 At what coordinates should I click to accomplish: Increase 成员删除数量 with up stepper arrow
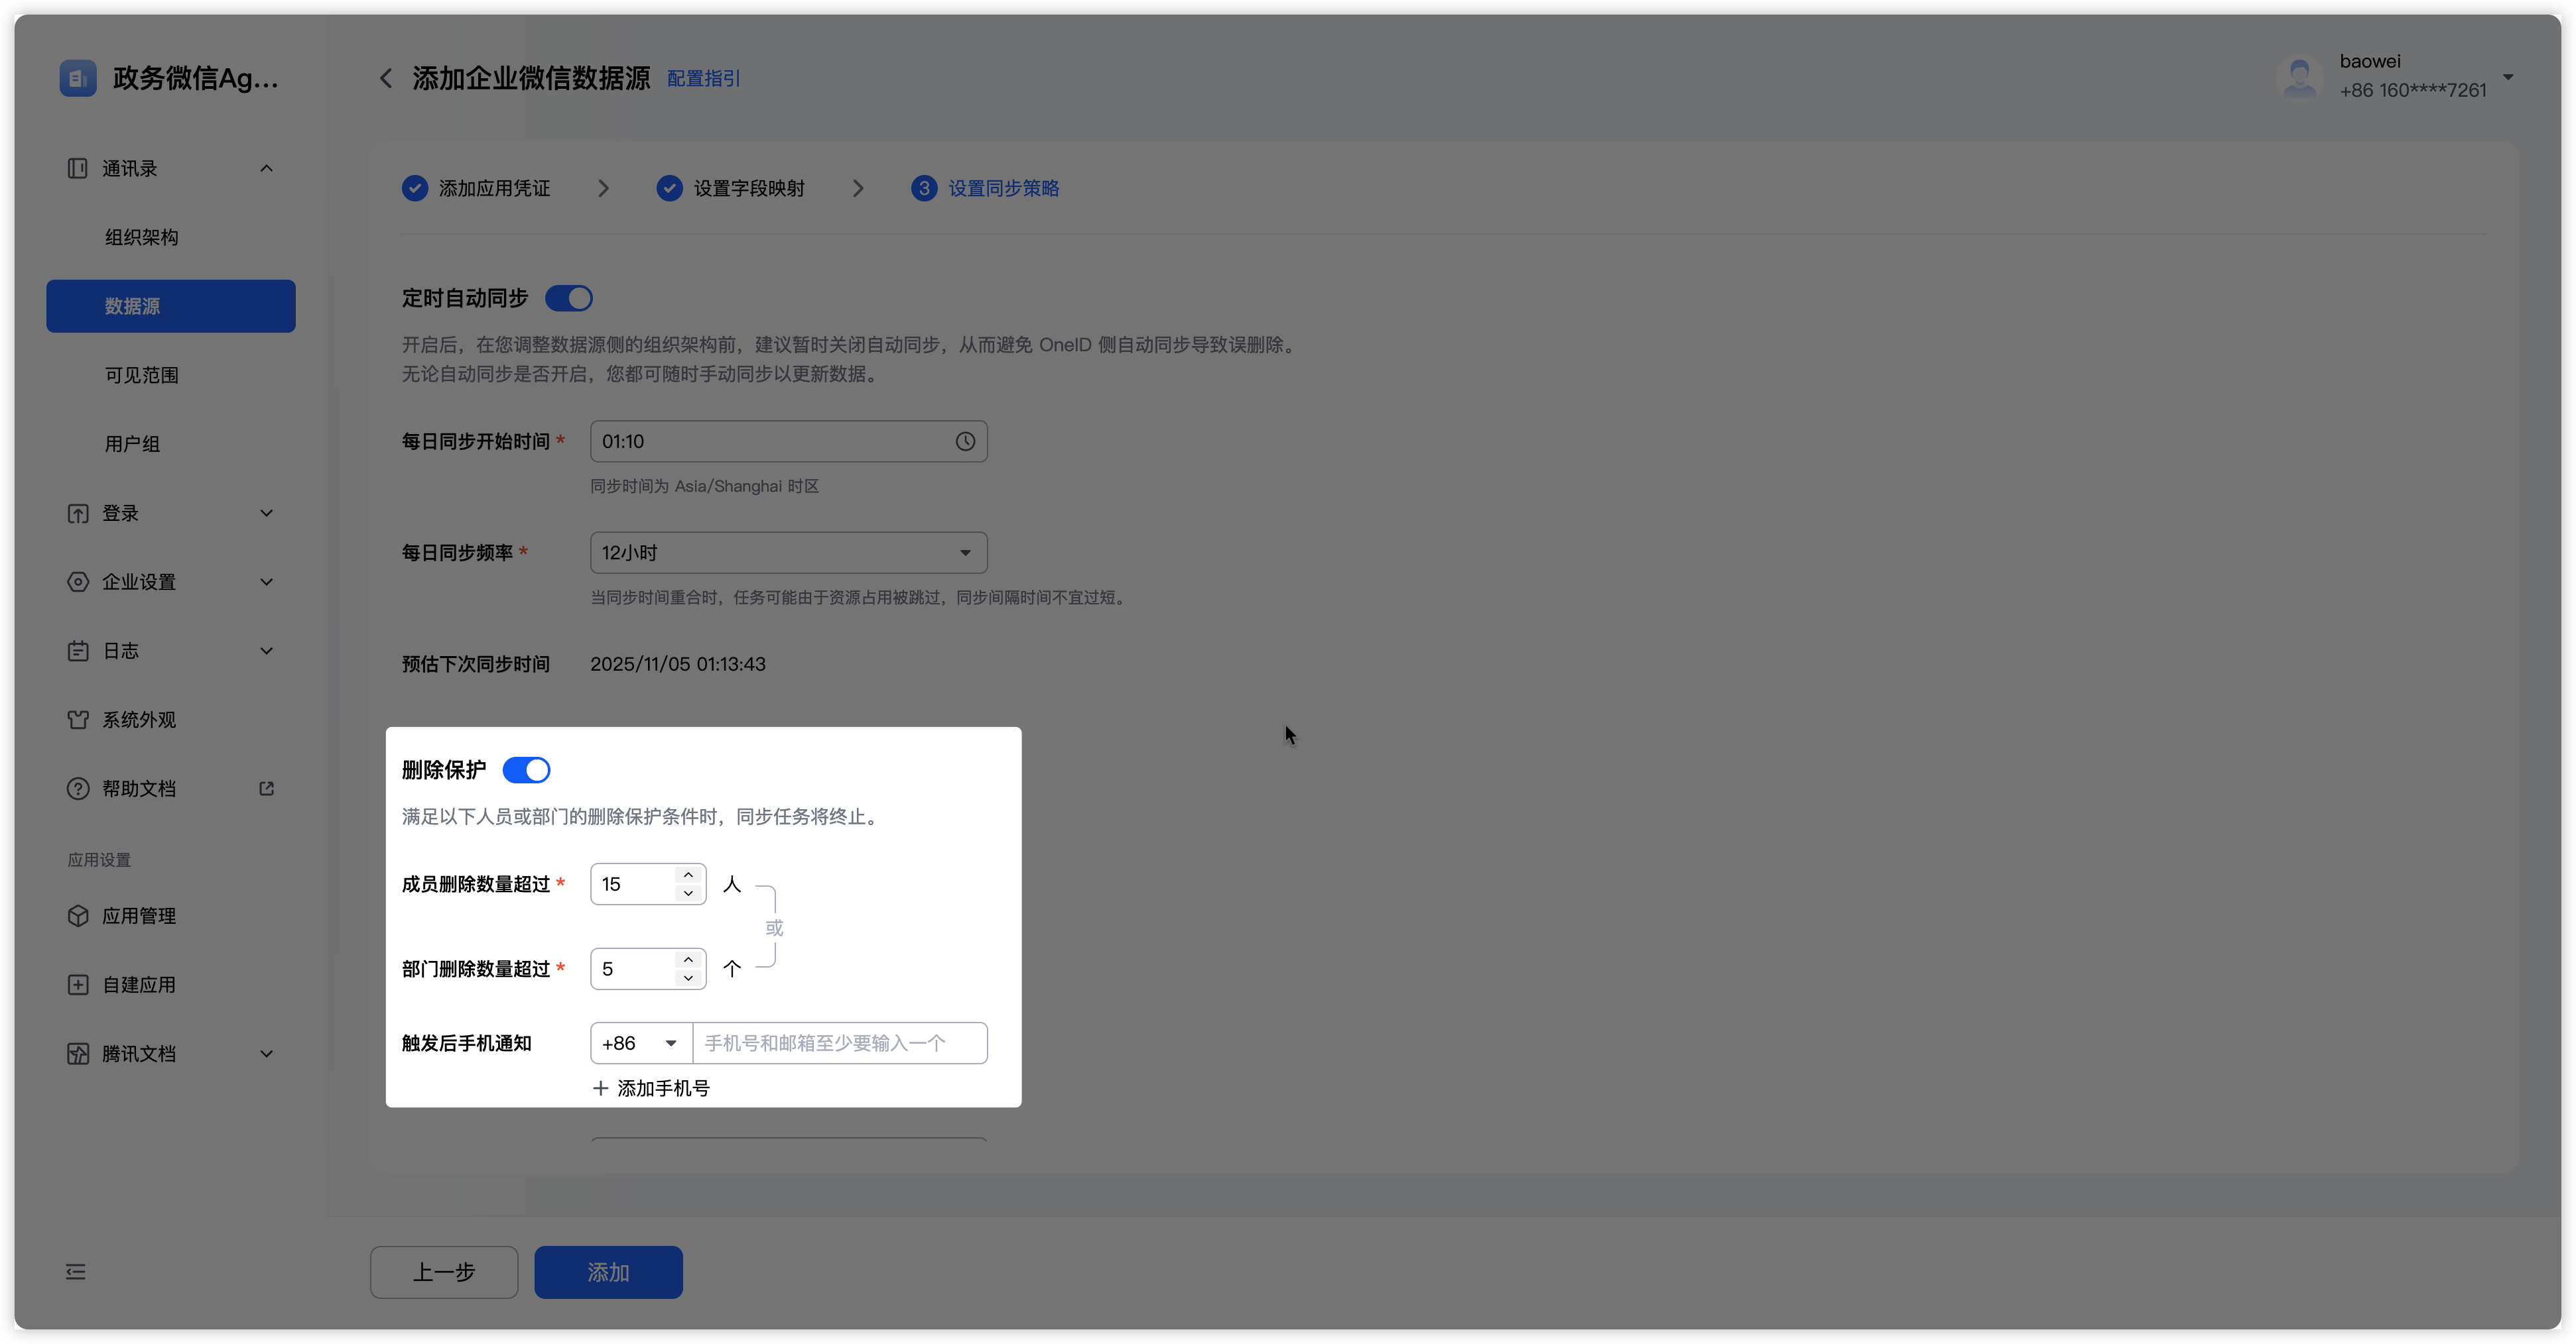688,875
